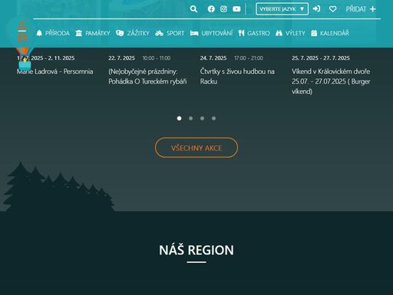This screenshot has width=393, height=295.
Task: Open the Ubytování menu item
Action: point(211,33)
